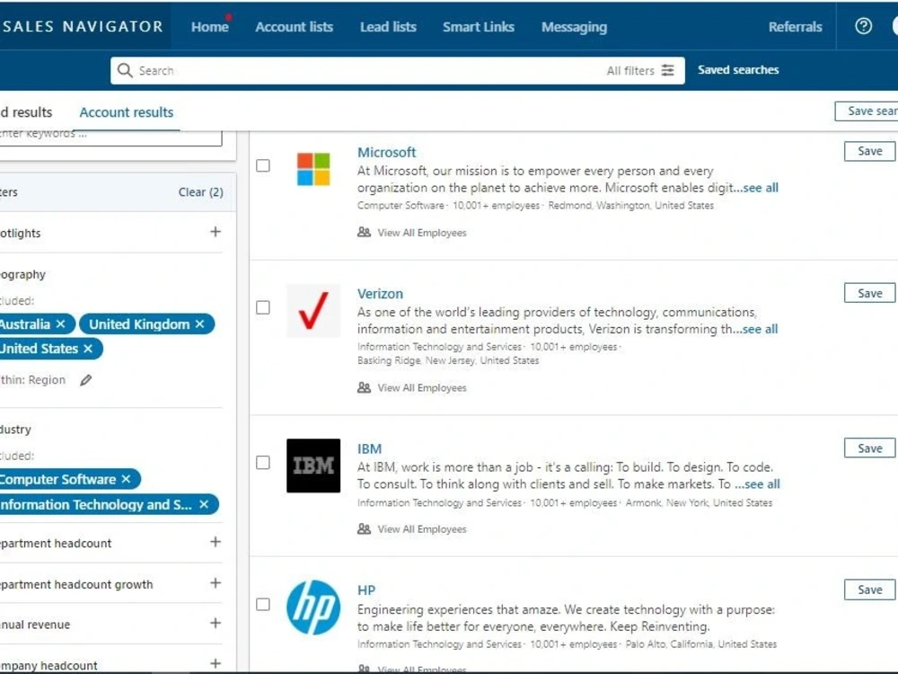Edit the Region setting pencil icon
The image size is (898, 674).
(x=86, y=380)
